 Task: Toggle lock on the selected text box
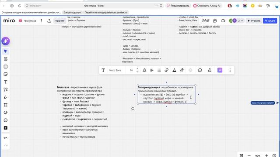210,70
